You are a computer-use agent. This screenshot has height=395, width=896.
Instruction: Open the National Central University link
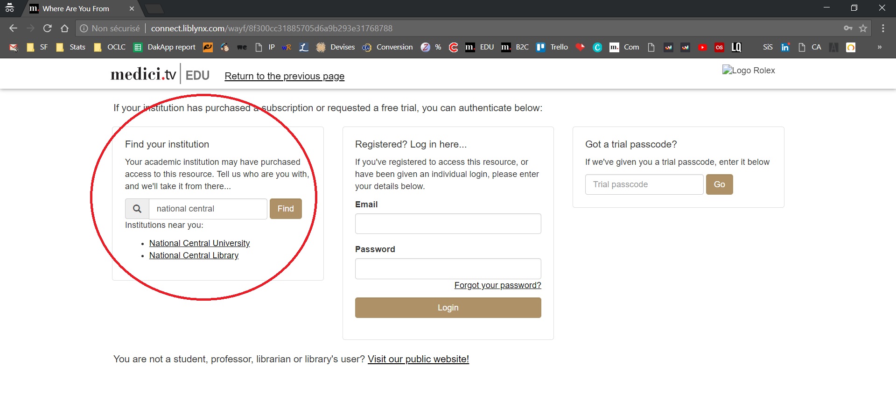[x=199, y=243]
